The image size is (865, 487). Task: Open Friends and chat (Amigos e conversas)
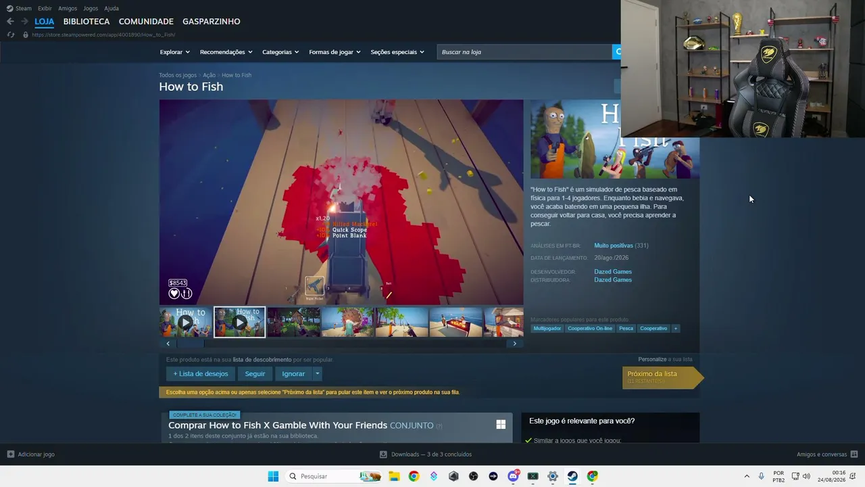827,455
